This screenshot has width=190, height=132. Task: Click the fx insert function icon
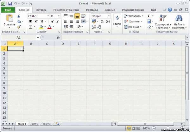(58, 38)
